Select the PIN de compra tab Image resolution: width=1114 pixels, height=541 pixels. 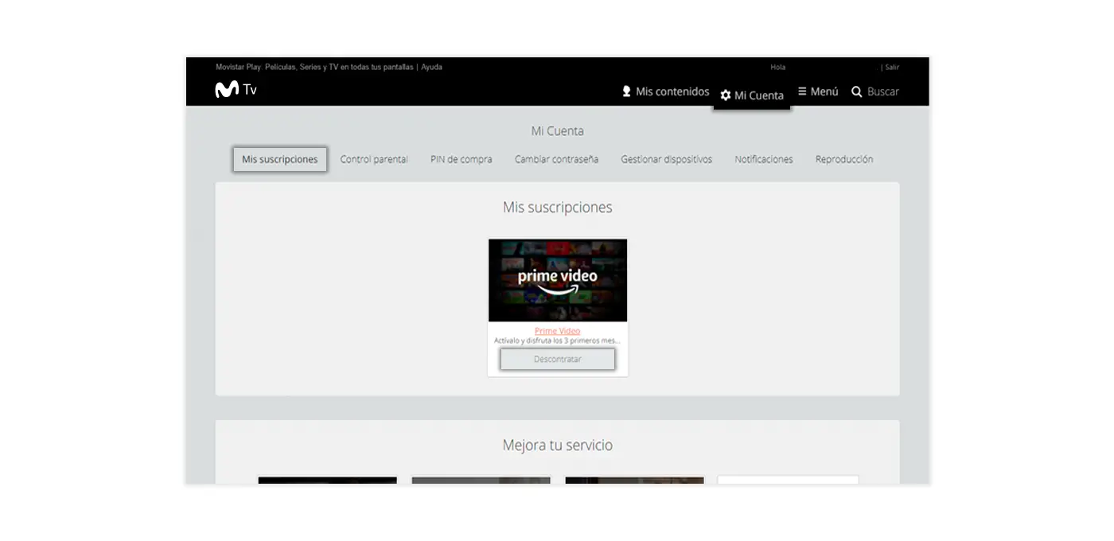pyautogui.click(x=462, y=159)
